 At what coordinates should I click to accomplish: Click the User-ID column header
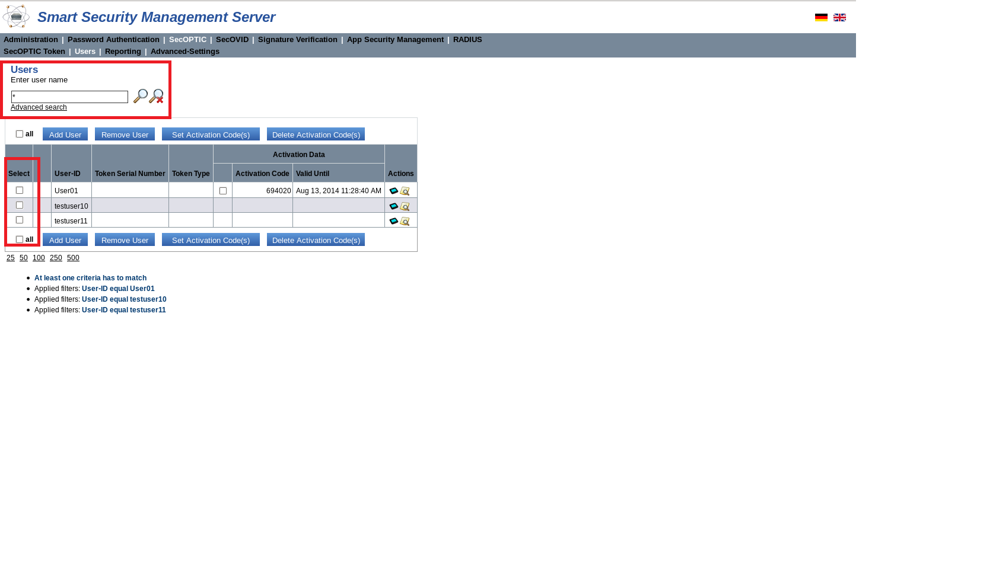tap(68, 174)
